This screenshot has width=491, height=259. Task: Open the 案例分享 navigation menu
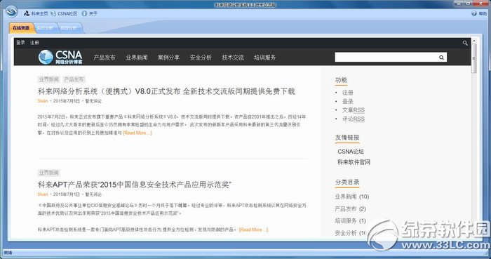click(x=169, y=58)
